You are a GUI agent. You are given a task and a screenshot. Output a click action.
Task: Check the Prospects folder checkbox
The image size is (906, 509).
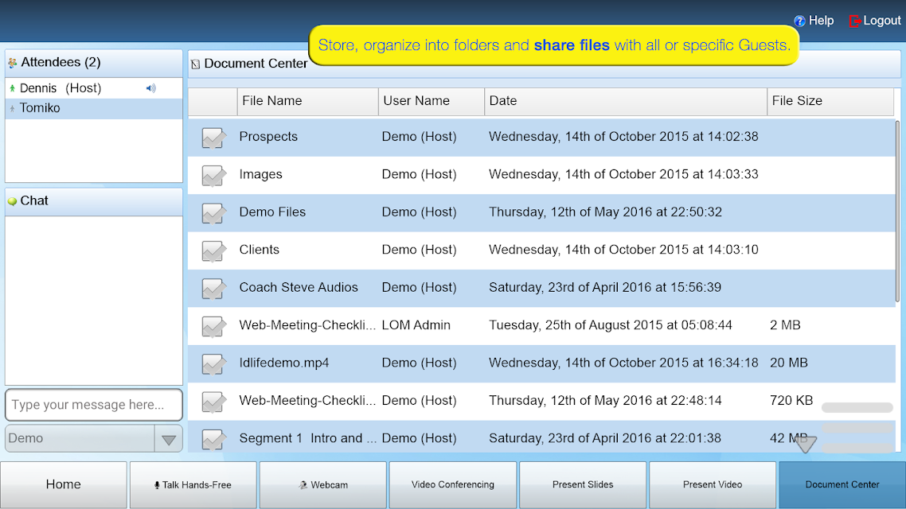(214, 138)
